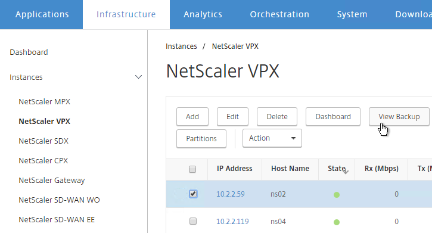Click the green state dot for ns04
The image size is (432, 233).
[337, 222]
